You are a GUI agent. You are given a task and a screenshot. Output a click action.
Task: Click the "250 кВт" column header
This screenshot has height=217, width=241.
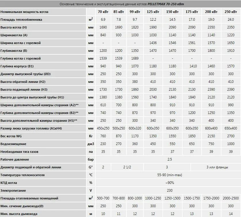point(231,12)
